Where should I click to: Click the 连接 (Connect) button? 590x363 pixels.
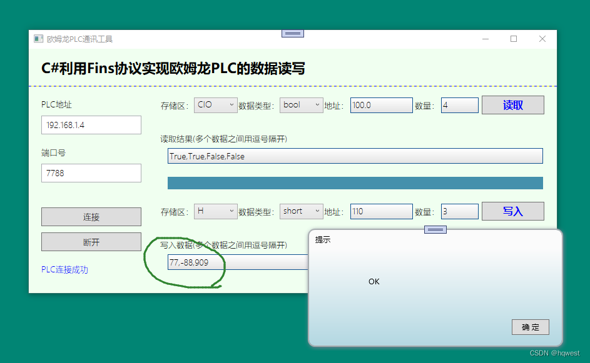pyautogui.click(x=91, y=217)
